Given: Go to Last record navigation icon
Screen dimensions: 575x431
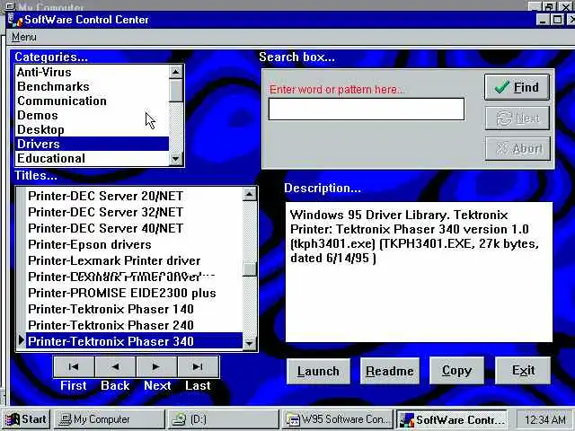Looking at the screenshot, I should pos(198,366).
